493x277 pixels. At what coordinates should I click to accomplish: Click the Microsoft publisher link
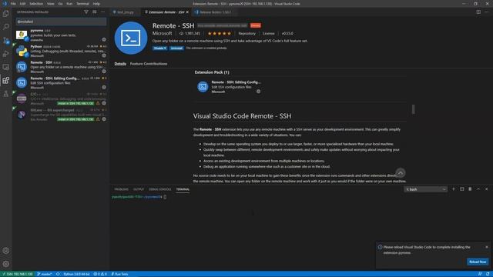[163, 33]
